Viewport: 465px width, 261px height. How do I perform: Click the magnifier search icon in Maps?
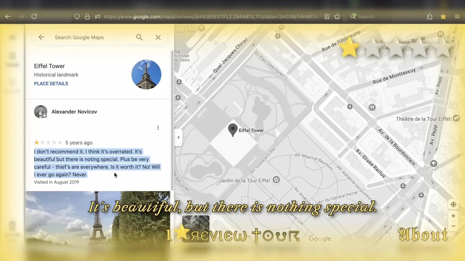coord(139,37)
